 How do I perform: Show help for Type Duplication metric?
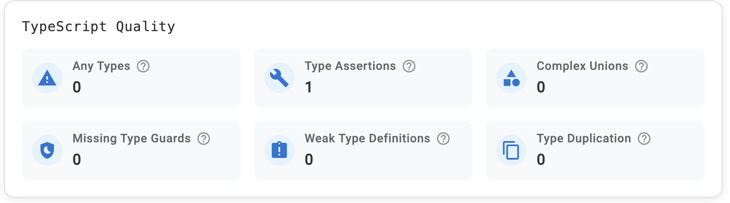click(x=644, y=139)
